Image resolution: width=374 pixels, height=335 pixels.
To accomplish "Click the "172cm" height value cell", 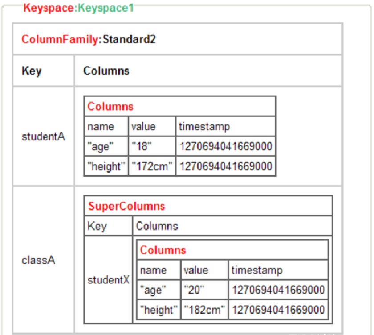I will click(152, 166).
